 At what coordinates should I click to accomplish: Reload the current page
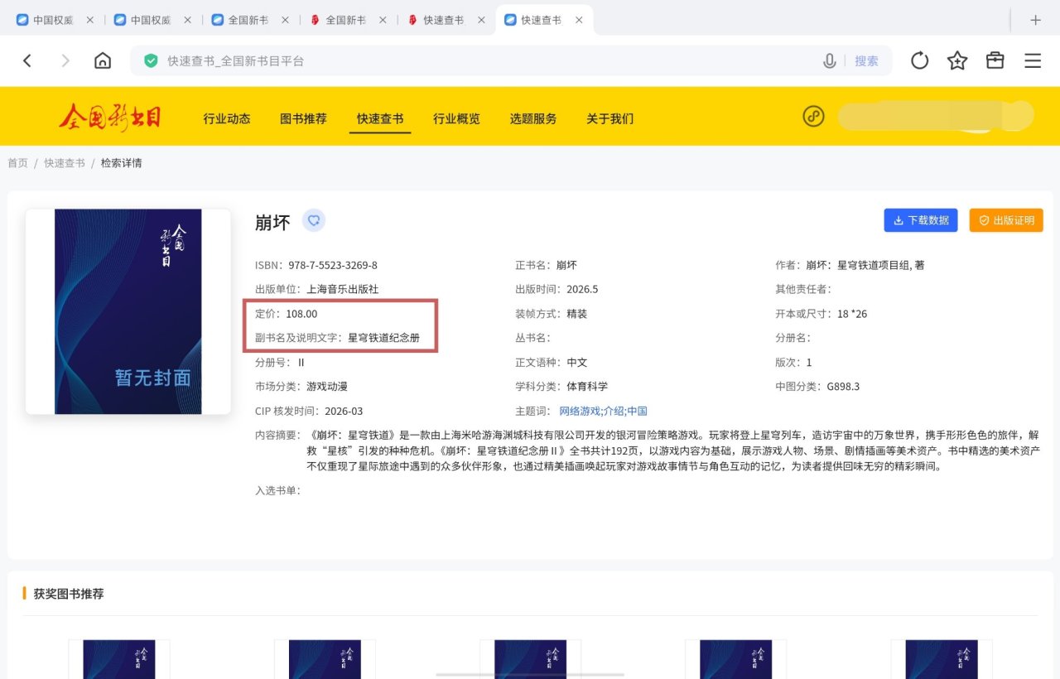[919, 60]
